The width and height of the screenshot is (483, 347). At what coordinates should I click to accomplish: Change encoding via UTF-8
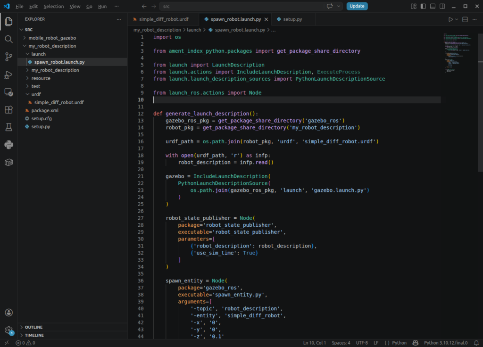(x=362, y=343)
